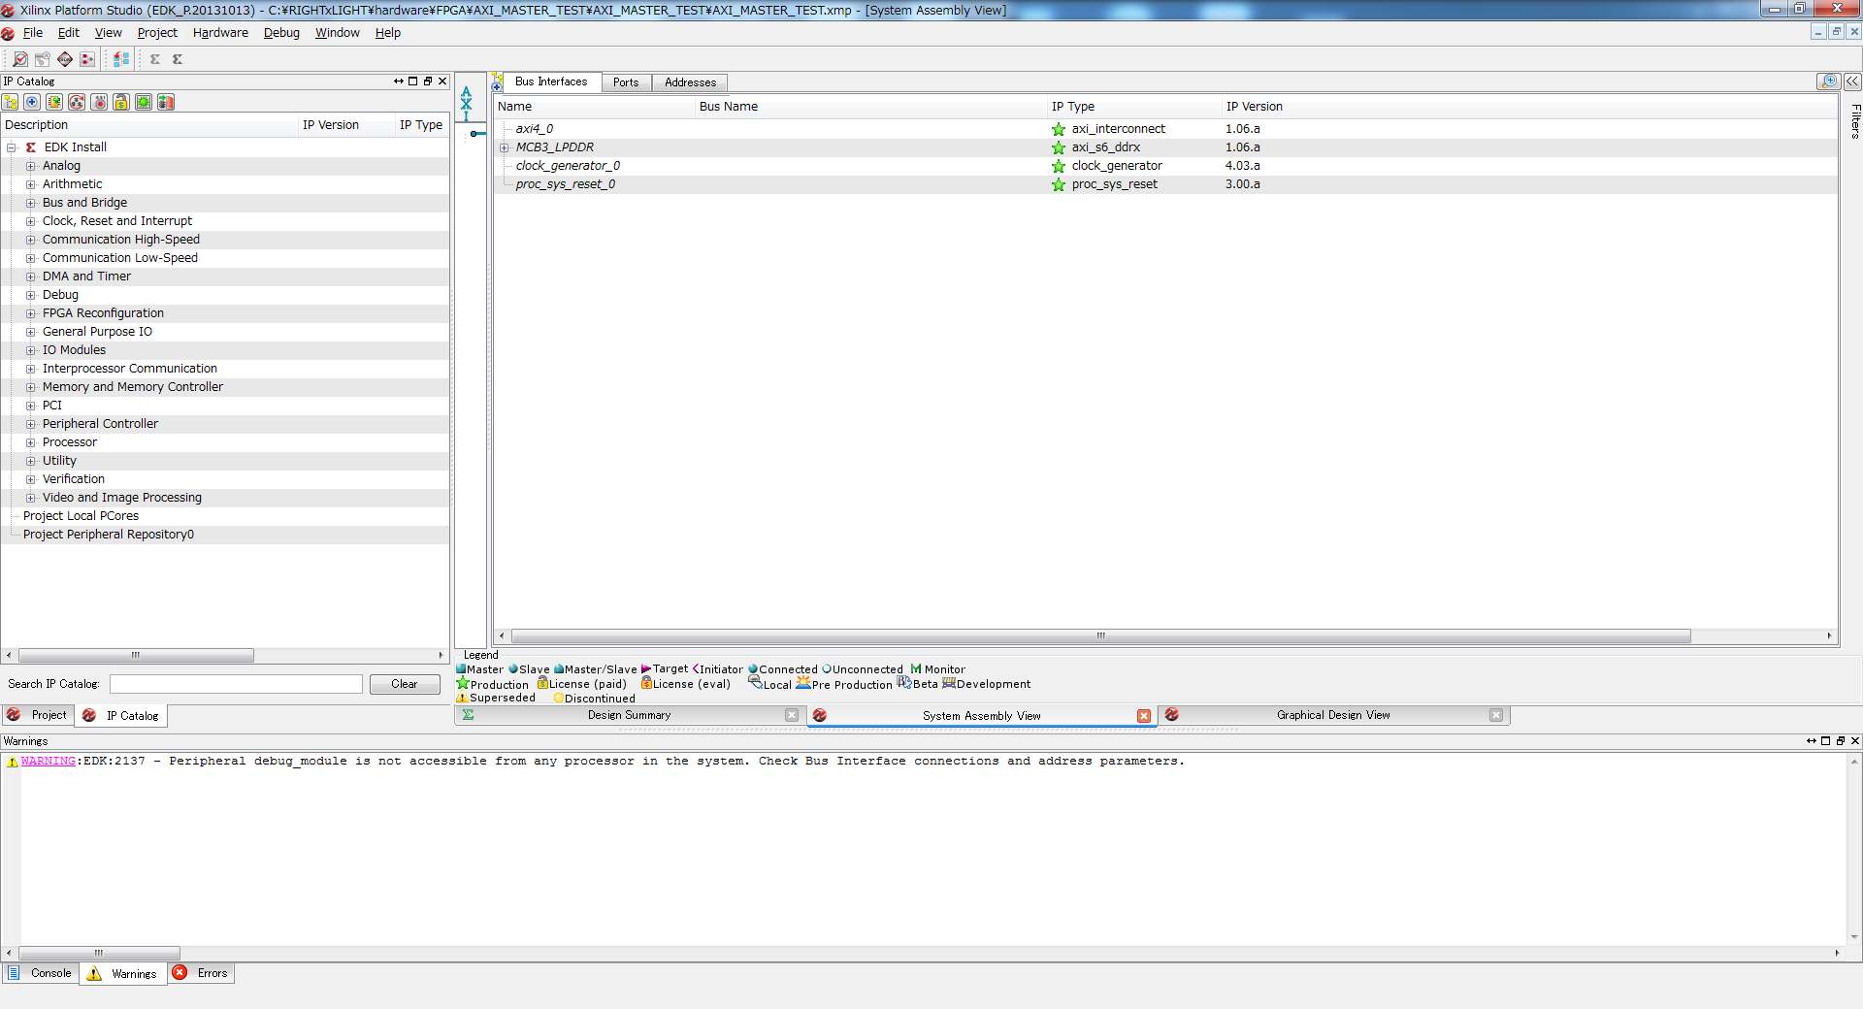This screenshot has height=1009, width=1863.
Task: Switch to the Console tab
Action: pyautogui.click(x=40, y=973)
